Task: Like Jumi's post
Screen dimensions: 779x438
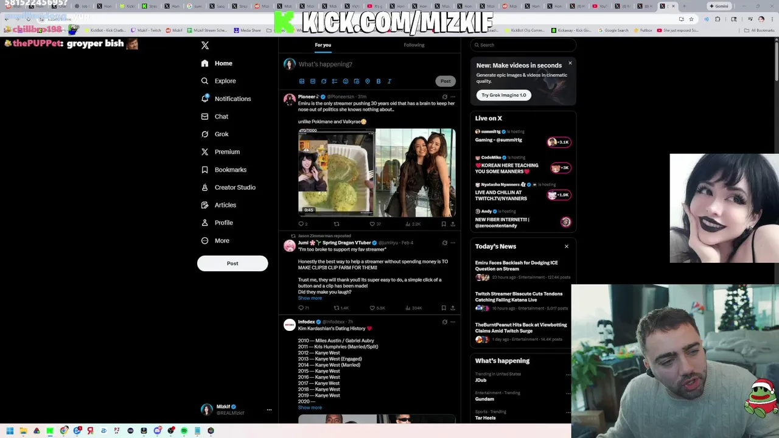Action: [377, 308]
